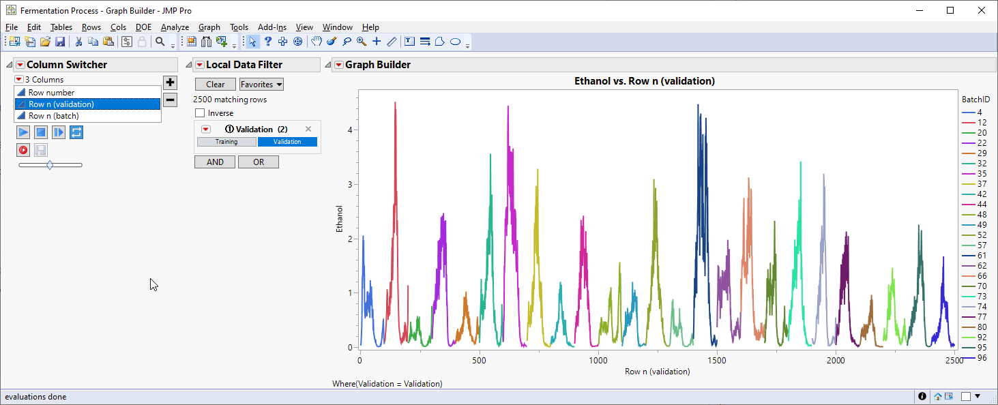Screen dimensions: 998x405
Task: Click the animation speed slider
Action: tap(50, 165)
